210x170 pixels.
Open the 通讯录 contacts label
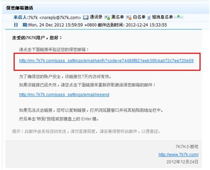(96, 17)
